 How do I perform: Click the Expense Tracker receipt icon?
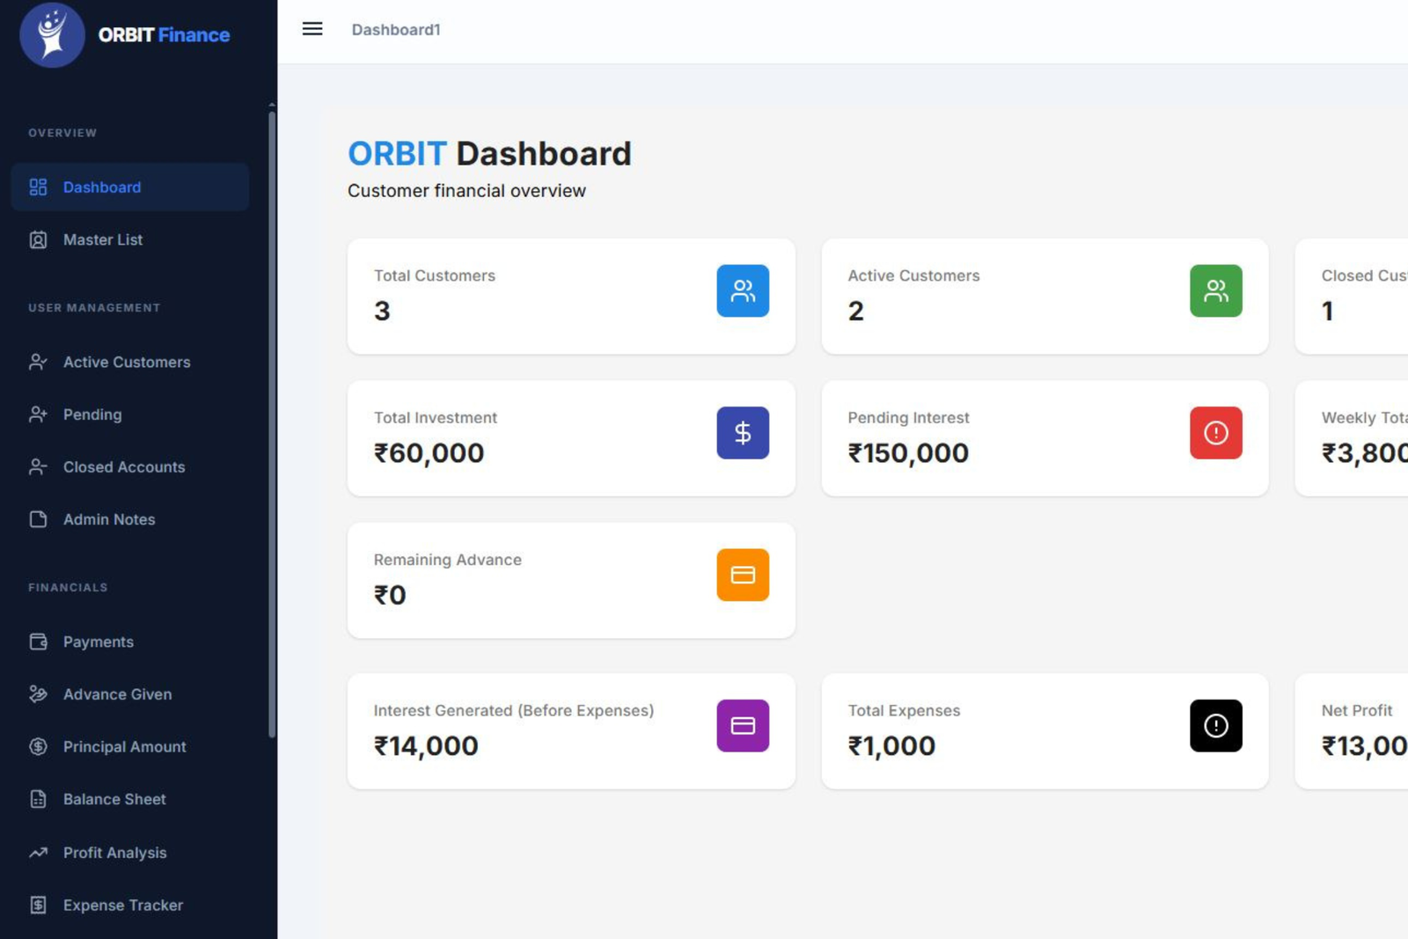click(x=38, y=905)
